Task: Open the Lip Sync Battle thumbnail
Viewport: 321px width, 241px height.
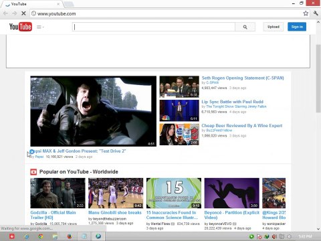Action: click(179, 110)
